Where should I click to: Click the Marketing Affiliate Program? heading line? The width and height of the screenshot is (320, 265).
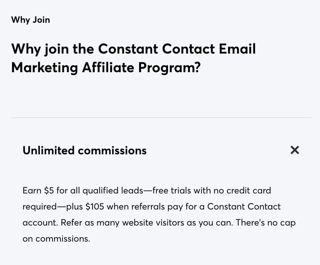tap(106, 67)
